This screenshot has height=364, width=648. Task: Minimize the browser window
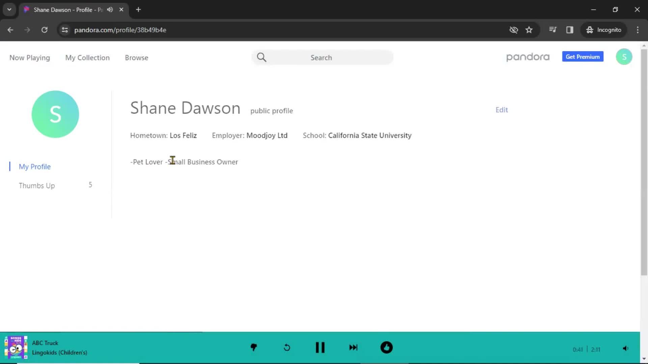594,10
